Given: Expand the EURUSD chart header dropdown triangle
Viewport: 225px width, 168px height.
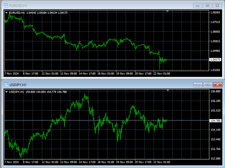Looking at the screenshot, I should coord(6,13).
